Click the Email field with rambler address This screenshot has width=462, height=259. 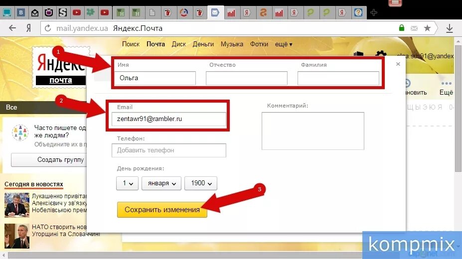pyautogui.click(x=169, y=119)
